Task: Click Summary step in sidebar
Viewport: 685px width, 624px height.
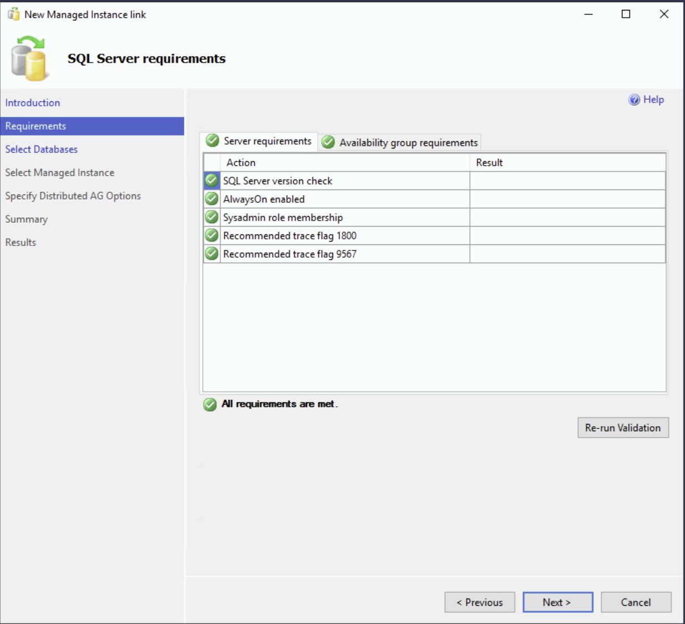Action: (x=27, y=219)
